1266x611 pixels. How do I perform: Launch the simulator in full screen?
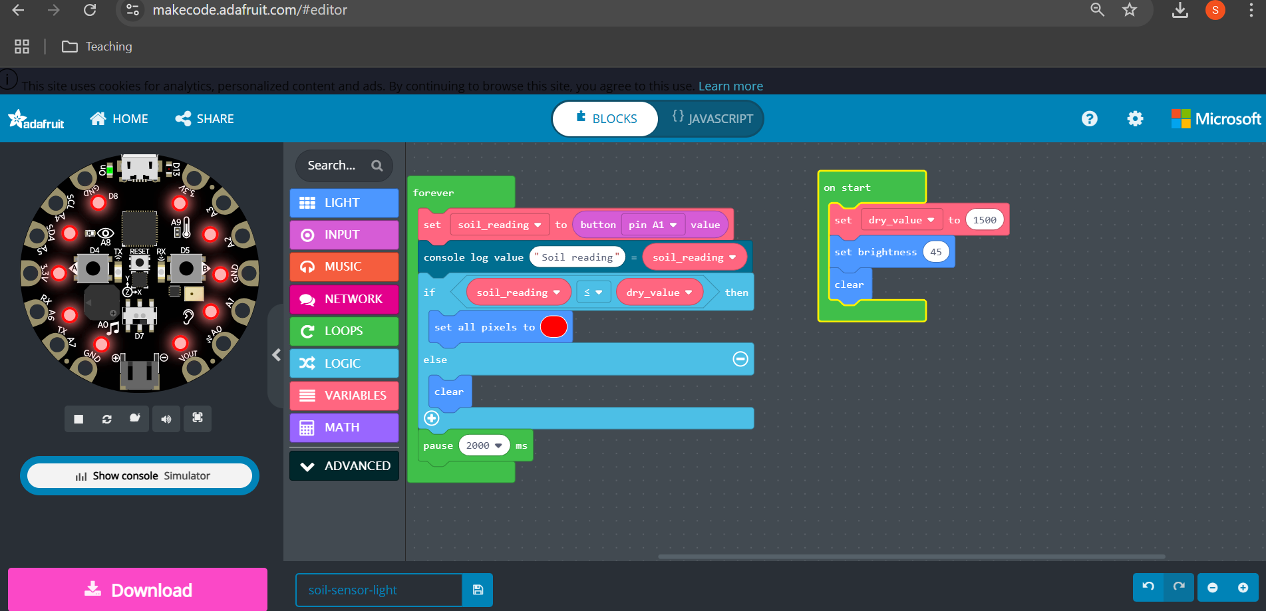tap(198, 418)
